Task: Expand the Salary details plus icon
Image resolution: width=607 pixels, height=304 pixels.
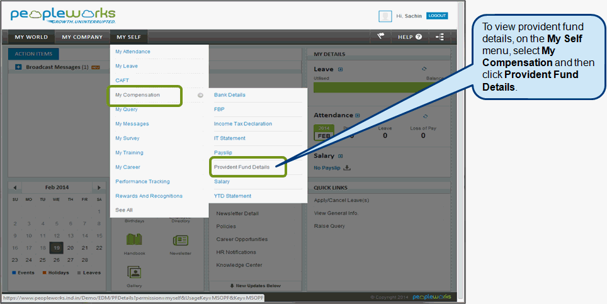Action: coord(341,156)
